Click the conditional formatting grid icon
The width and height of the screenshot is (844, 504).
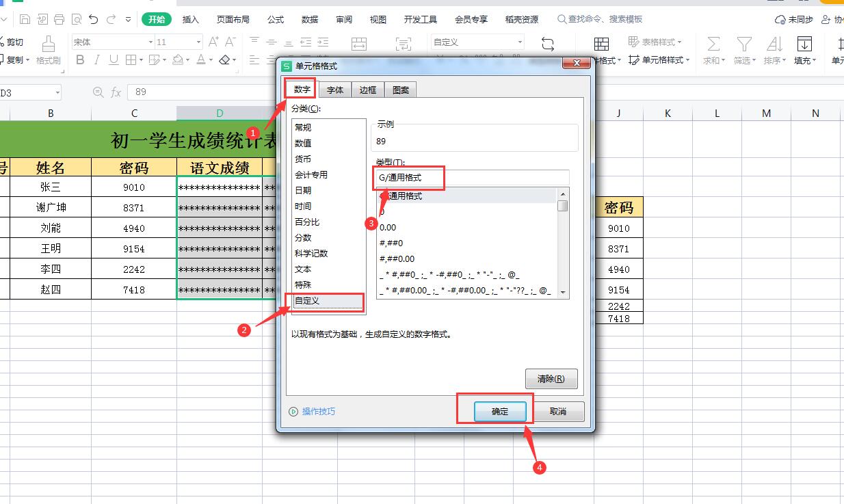(x=601, y=44)
